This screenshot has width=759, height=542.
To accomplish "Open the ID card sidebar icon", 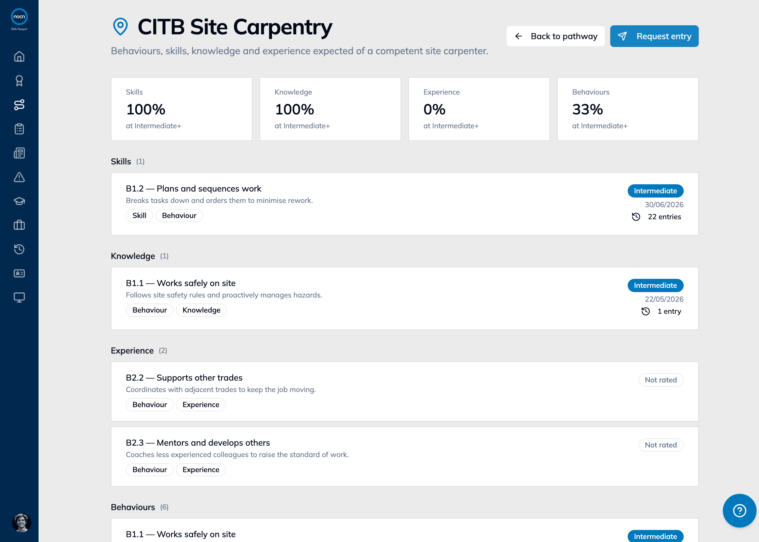I will 19,273.
